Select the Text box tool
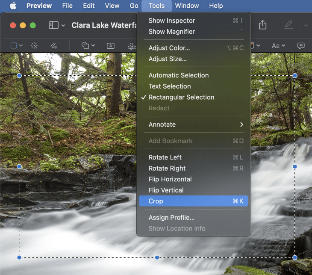Screen dimensions: 312x275 pyautogui.click(x=111, y=46)
